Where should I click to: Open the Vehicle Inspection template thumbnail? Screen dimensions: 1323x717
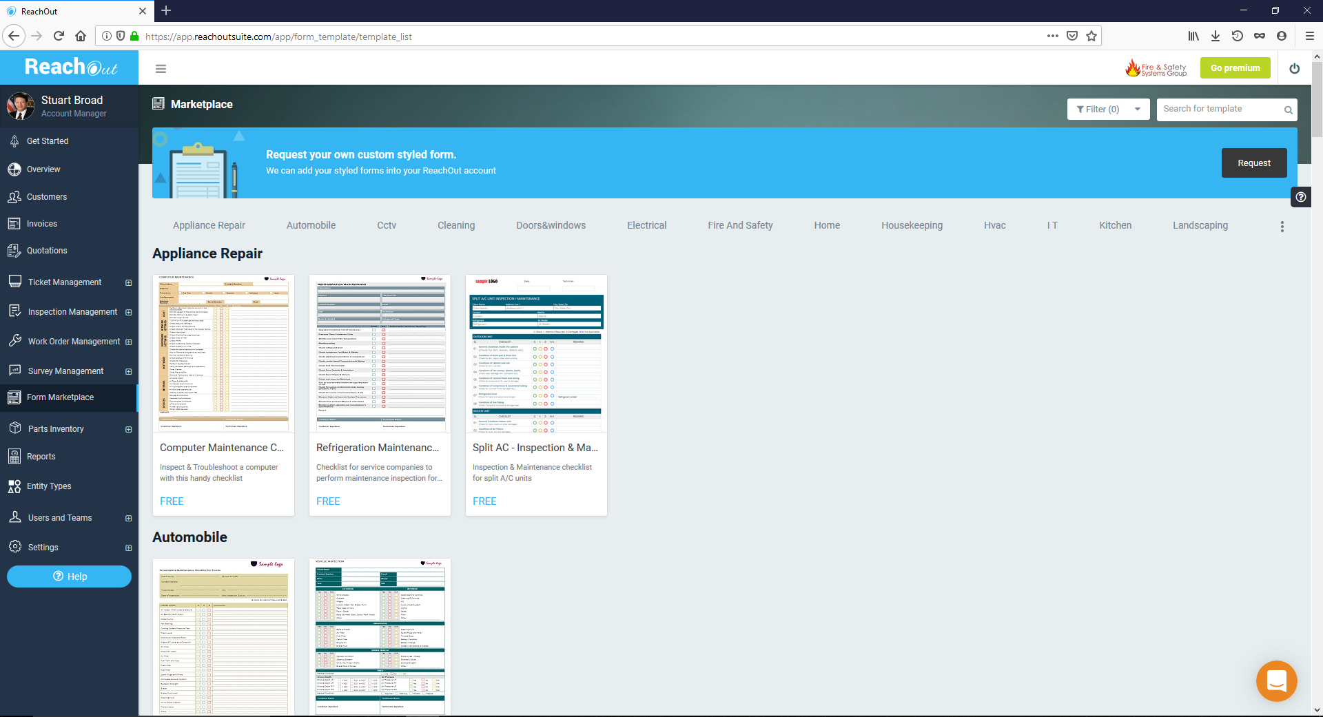point(380,637)
